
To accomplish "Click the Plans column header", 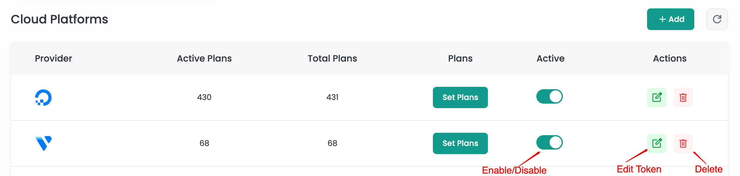I will 460,58.
